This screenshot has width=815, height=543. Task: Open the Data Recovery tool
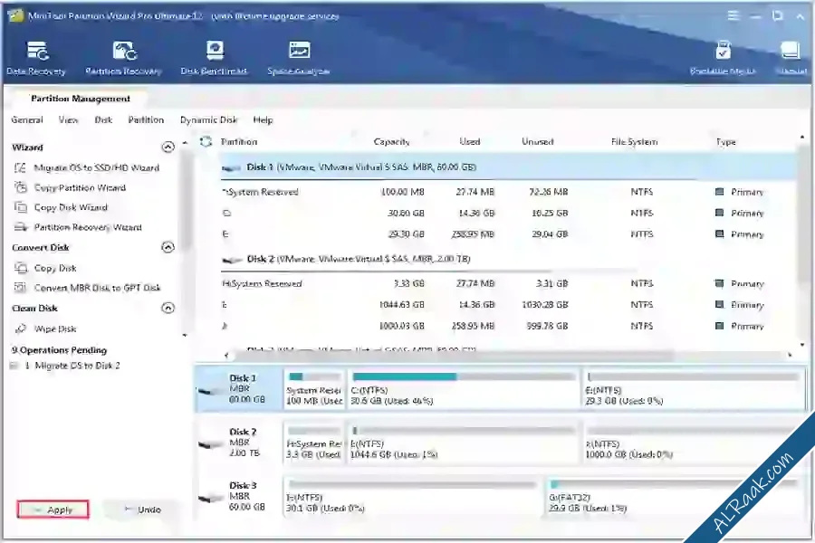[36, 58]
